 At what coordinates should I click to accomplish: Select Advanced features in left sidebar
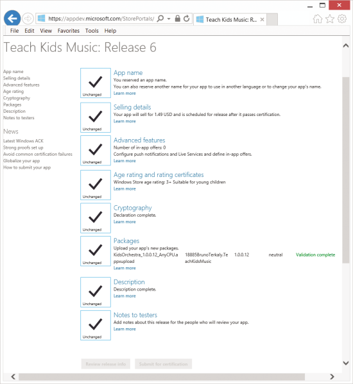coord(21,85)
